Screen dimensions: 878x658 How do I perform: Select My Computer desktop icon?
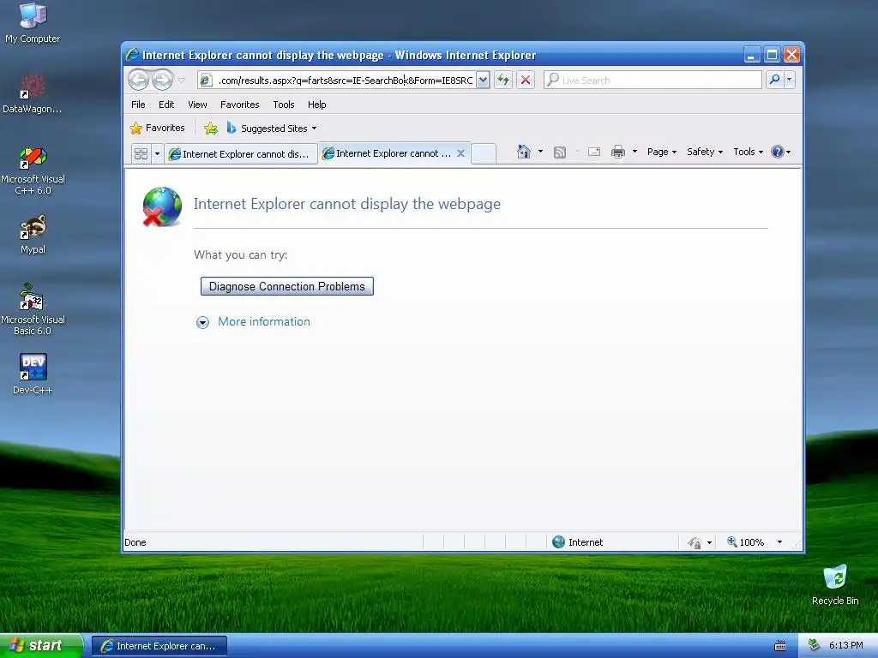click(33, 23)
